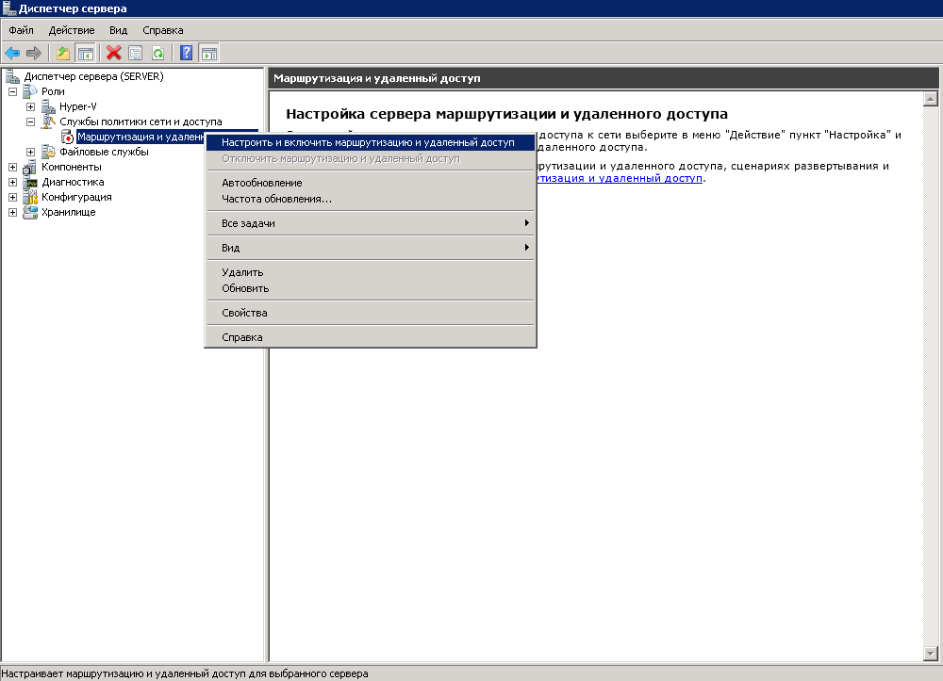
Task: Select Автообновление in context menu
Action: (x=371, y=183)
